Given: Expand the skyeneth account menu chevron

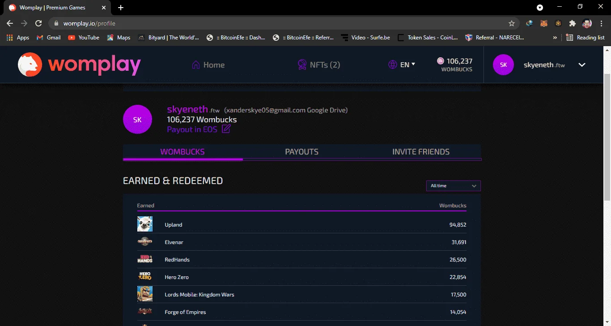Looking at the screenshot, I should [582, 65].
